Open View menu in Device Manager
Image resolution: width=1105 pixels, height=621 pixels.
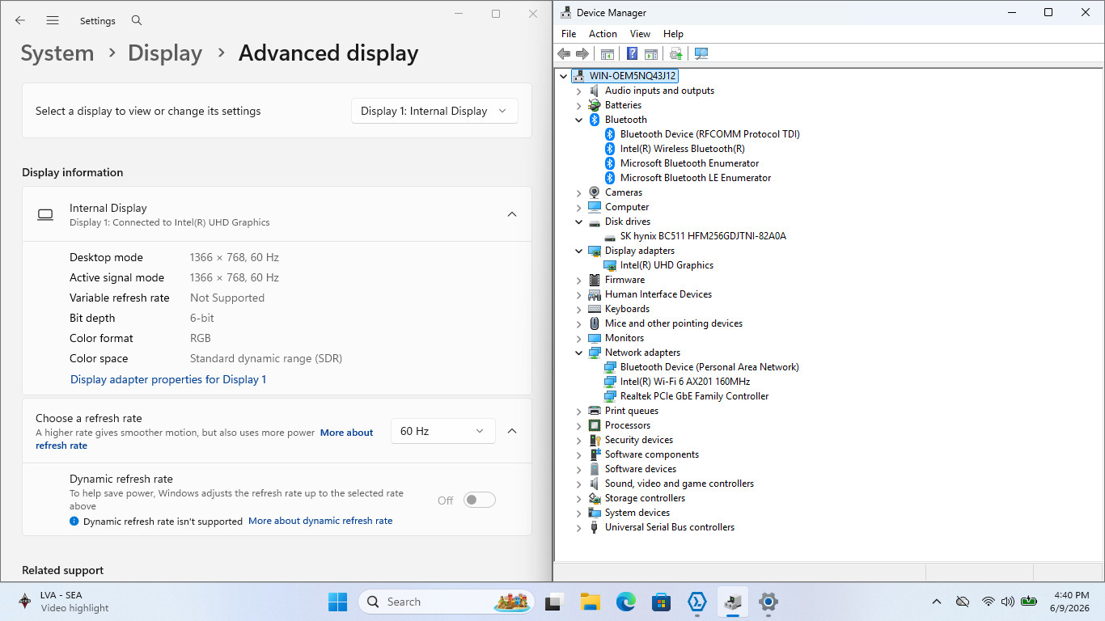click(640, 34)
